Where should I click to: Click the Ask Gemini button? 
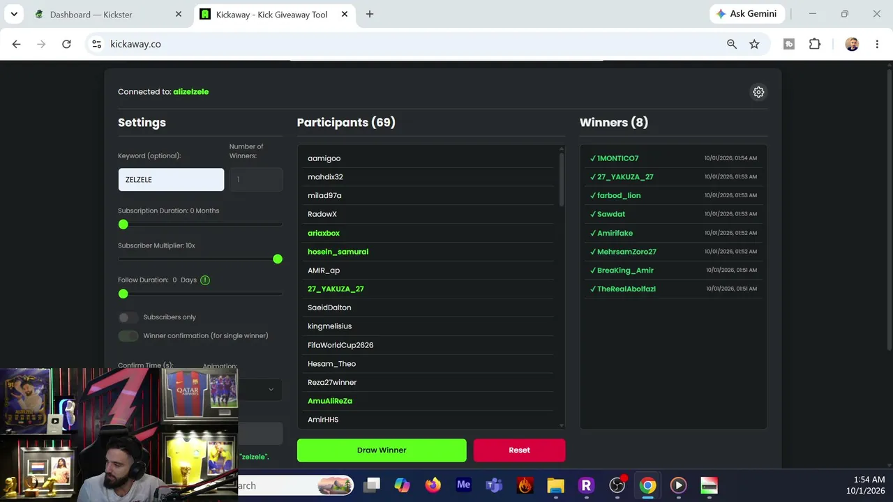pyautogui.click(x=748, y=14)
